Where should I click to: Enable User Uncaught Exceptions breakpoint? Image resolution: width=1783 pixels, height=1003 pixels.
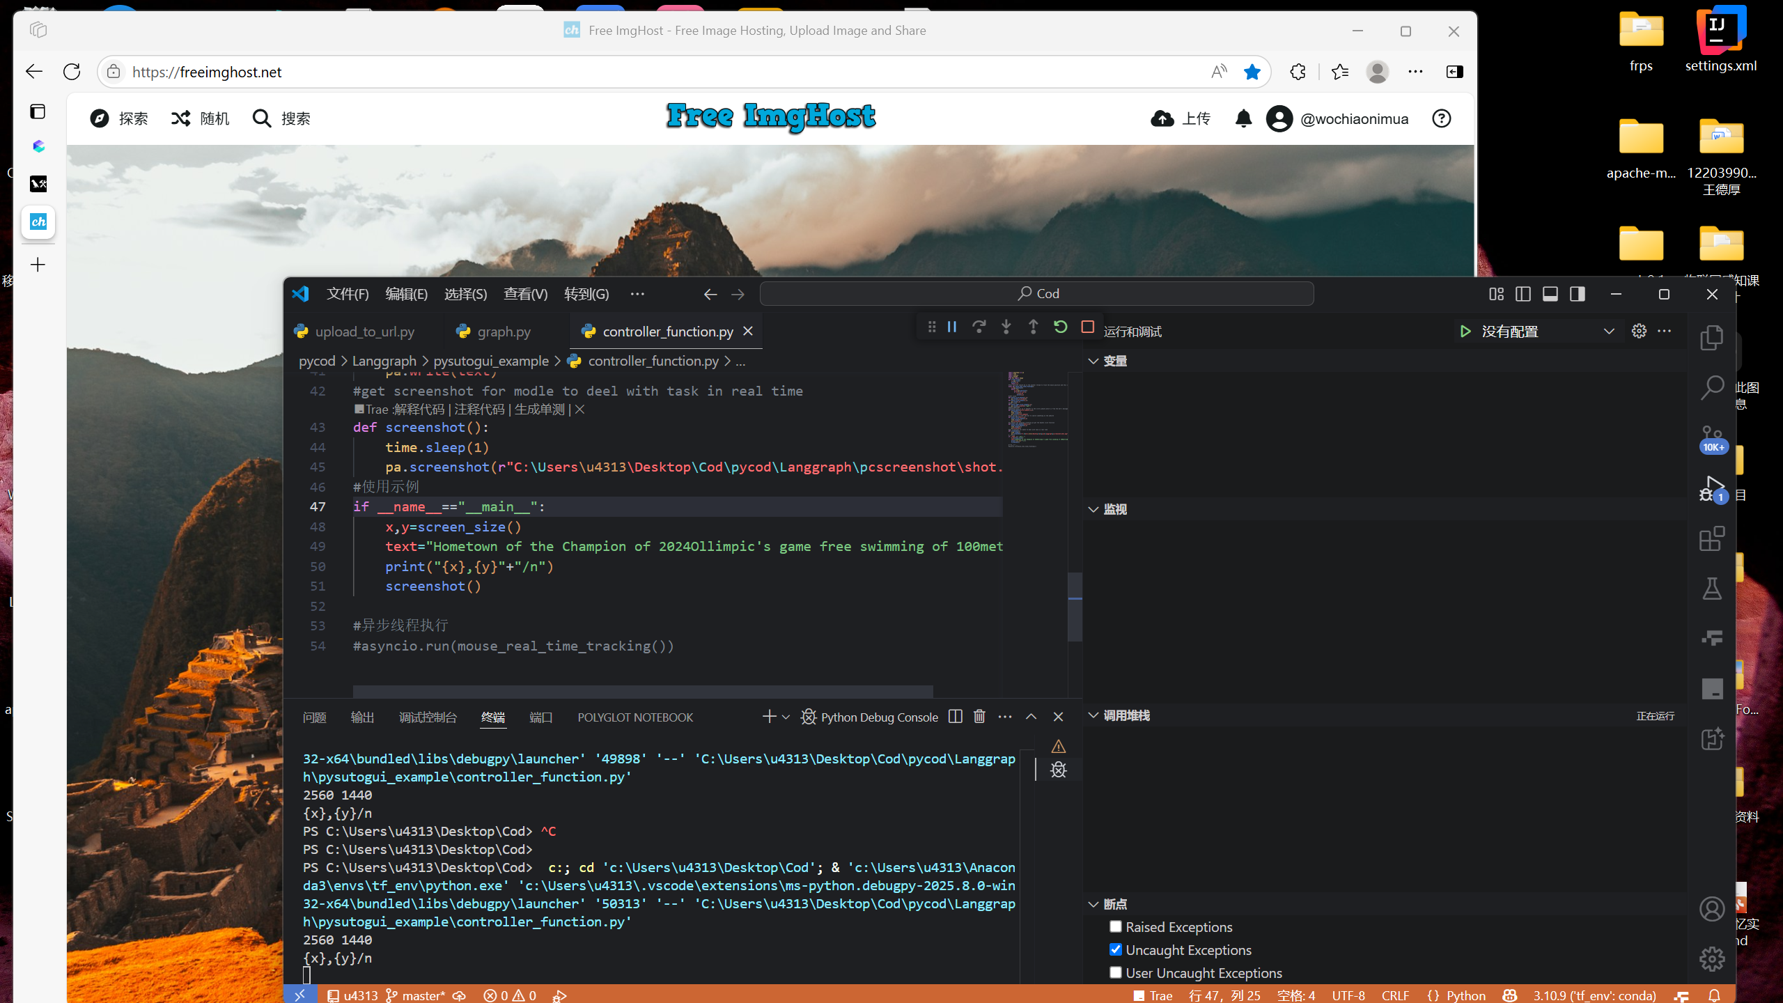(x=1116, y=972)
